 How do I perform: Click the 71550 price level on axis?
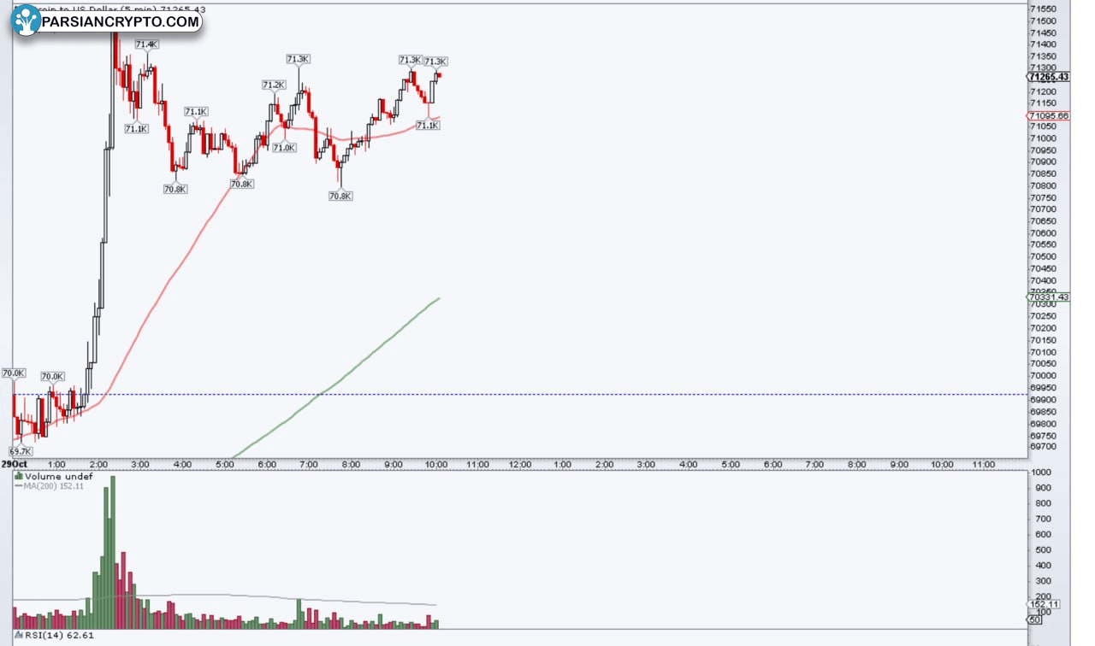tap(1044, 9)
